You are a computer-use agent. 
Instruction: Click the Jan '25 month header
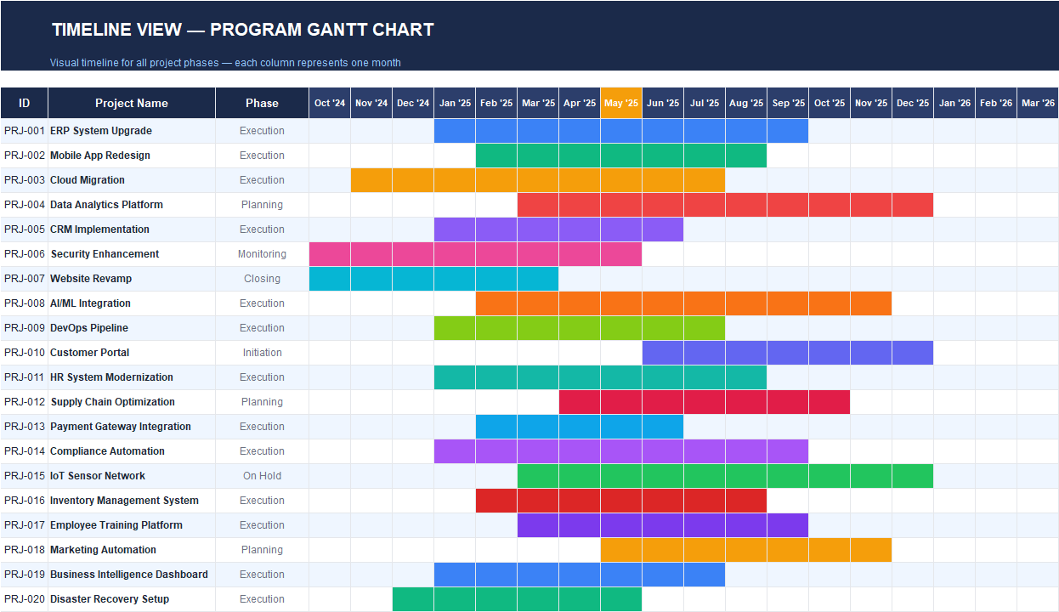coord(455,103)
